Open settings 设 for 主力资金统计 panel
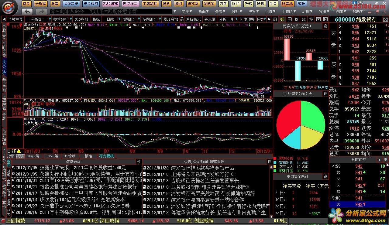389x225 pixels. 325,176
